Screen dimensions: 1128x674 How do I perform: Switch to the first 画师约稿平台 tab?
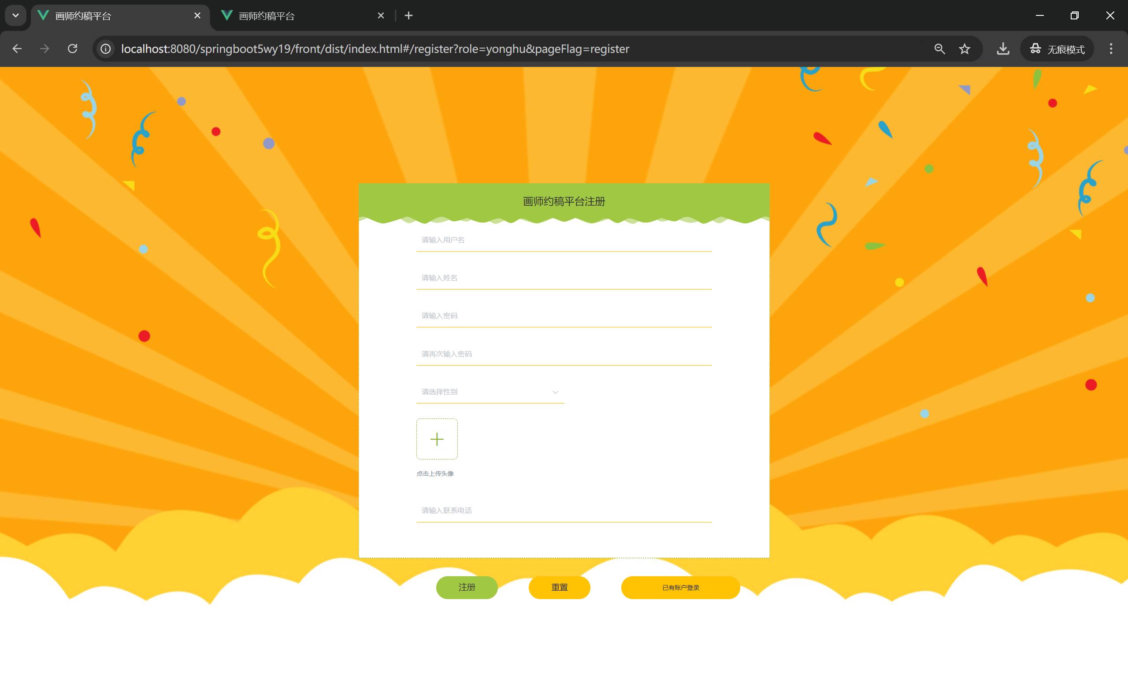[x=120, y=16]
